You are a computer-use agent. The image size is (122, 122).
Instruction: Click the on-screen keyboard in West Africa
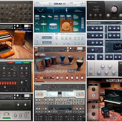tap(60, 71)
